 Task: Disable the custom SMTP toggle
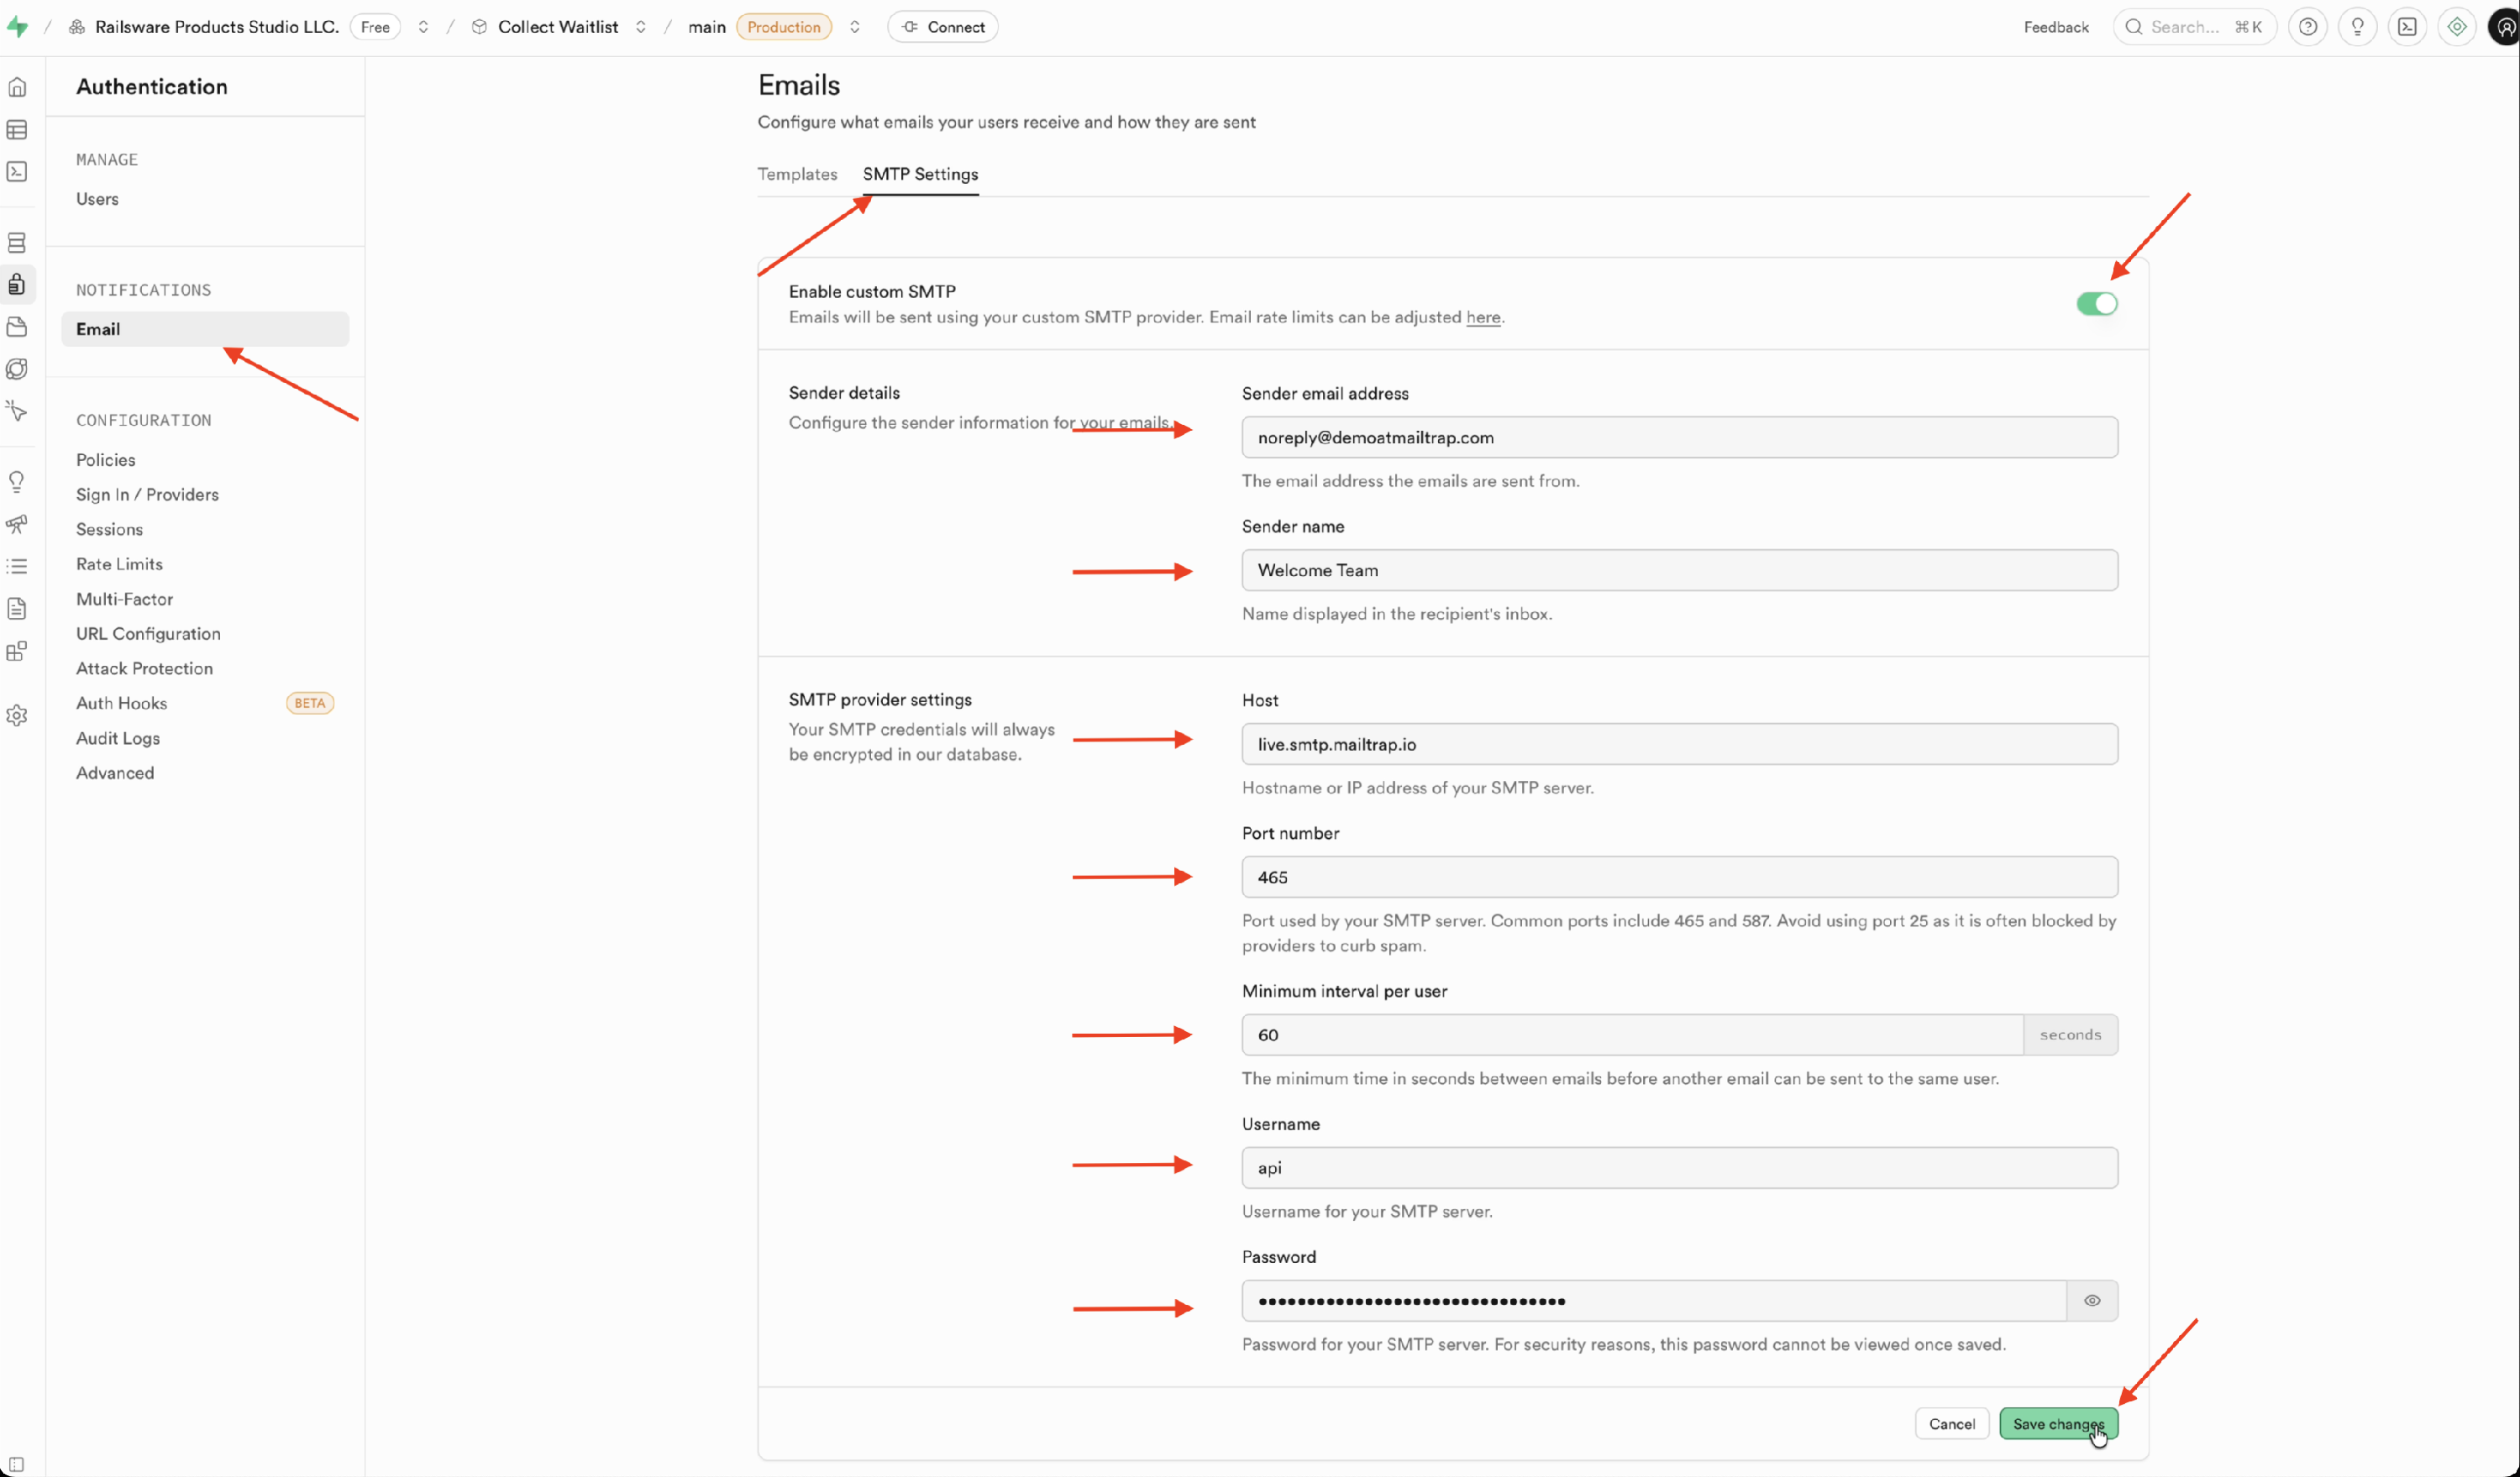2096,304
